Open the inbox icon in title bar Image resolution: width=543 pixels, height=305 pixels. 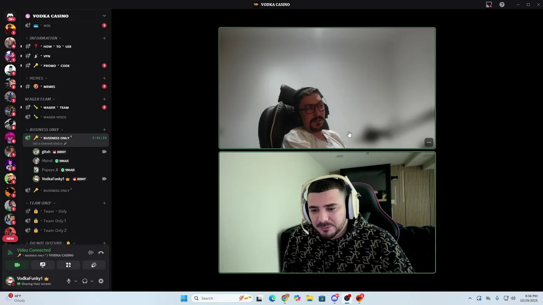[x=489, y=5]
